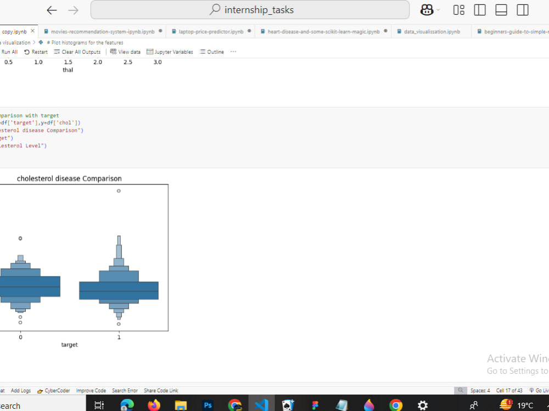This screenshot has width=549, height=411.
Task: Switch to laptop-price-predictor.ipynb tab
Action: (211, 31)
